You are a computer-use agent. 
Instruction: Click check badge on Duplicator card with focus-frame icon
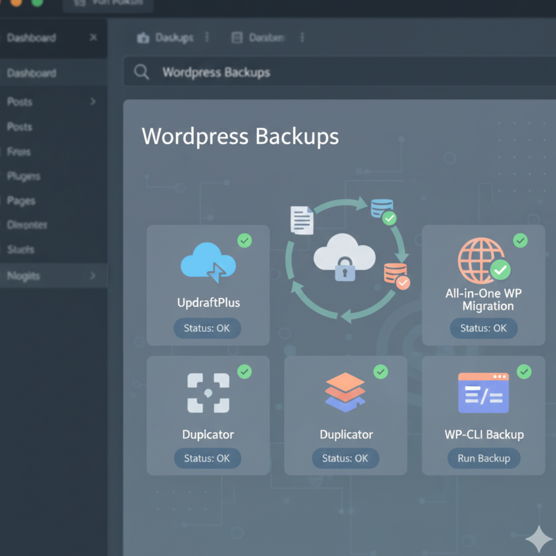point(245,372)
